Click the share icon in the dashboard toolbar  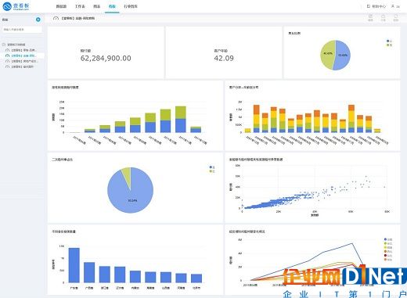click(383, 17)
